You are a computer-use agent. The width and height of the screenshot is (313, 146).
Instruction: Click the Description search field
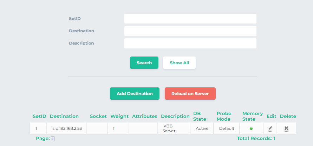190,43
